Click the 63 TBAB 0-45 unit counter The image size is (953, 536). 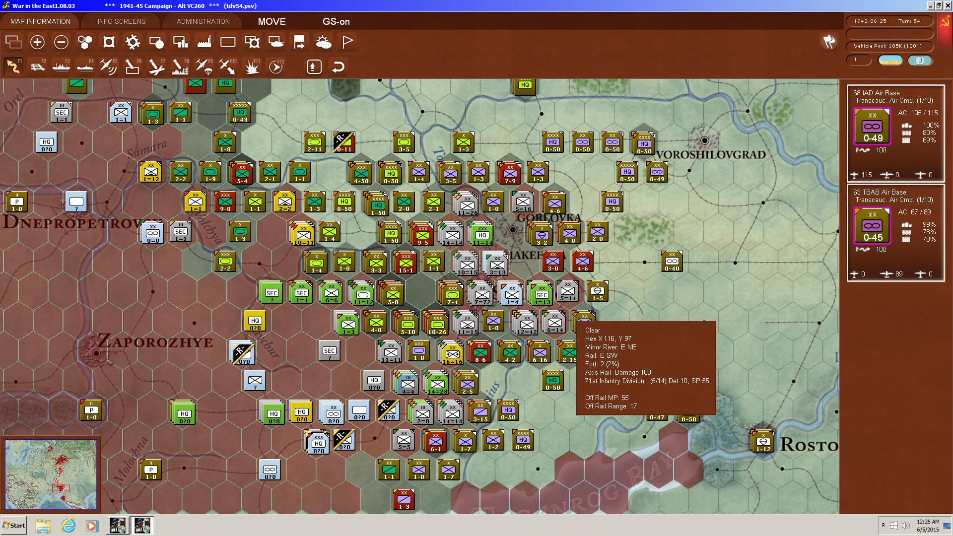coord(872,226)
